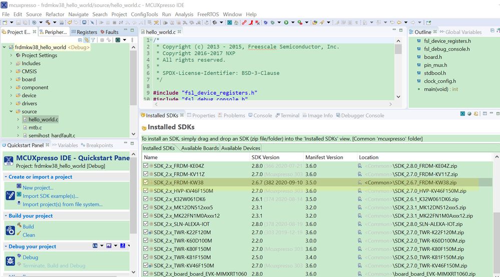
Task: Click the hammer Build toolbar icon
Action: tap(48, 22)
